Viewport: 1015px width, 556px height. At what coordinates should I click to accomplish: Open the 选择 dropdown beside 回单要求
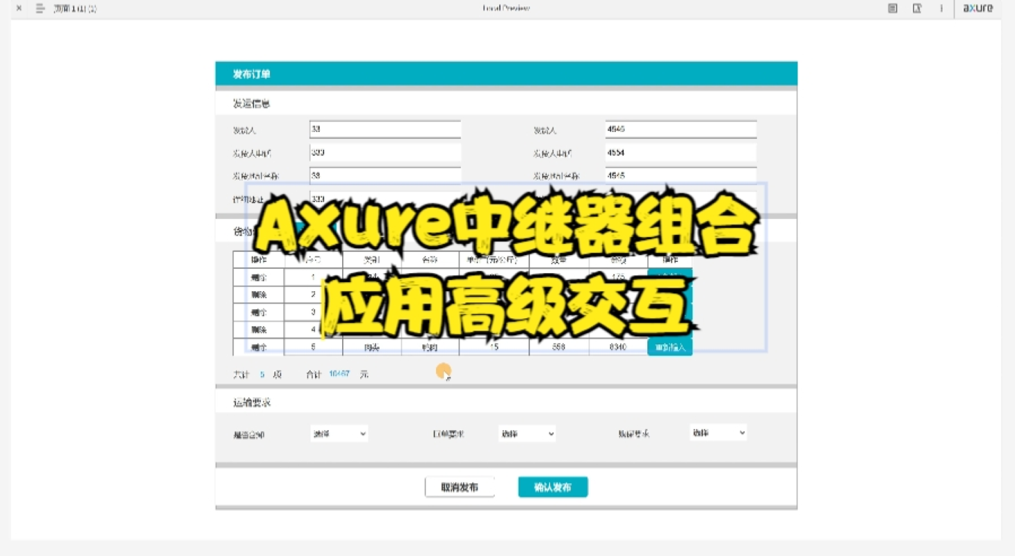527,434
